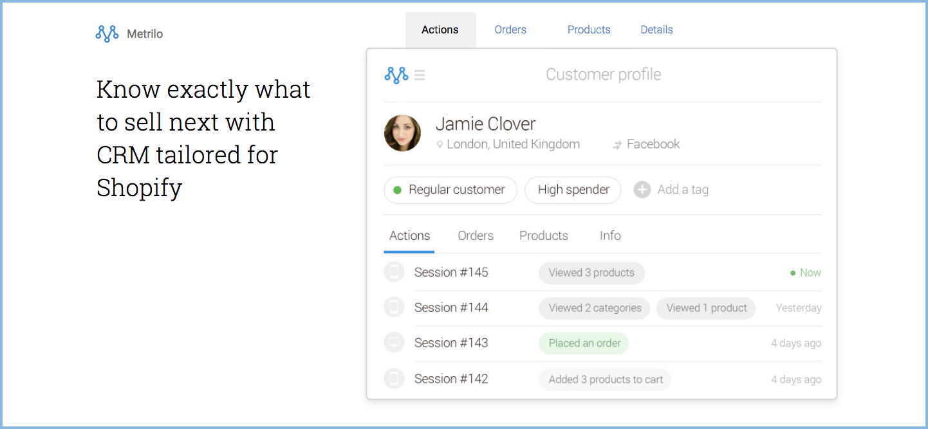The image size is (928, 429).
Task: Click the Facebook source text
Action: click(653, 144)
